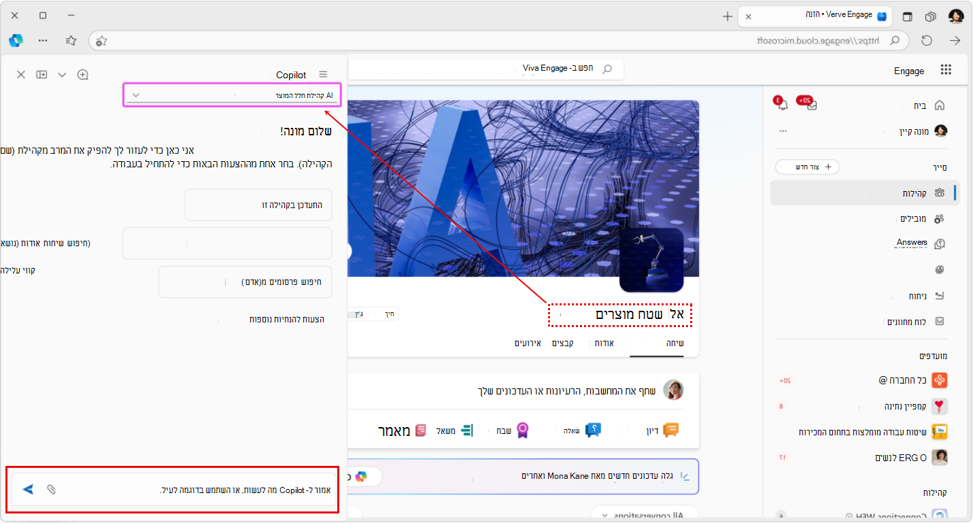
Task: Switch to the אירועים tab
Action: pos(528,343)
